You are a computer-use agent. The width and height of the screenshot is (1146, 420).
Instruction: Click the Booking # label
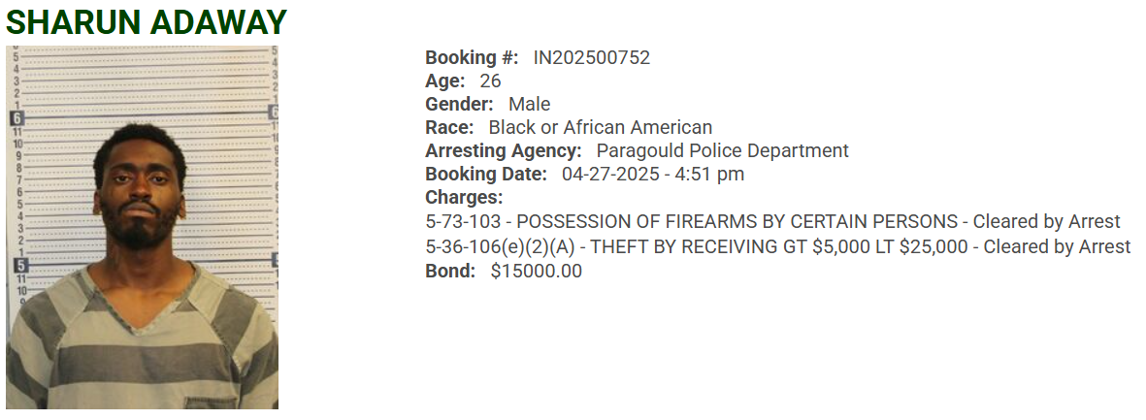[472, 57]
